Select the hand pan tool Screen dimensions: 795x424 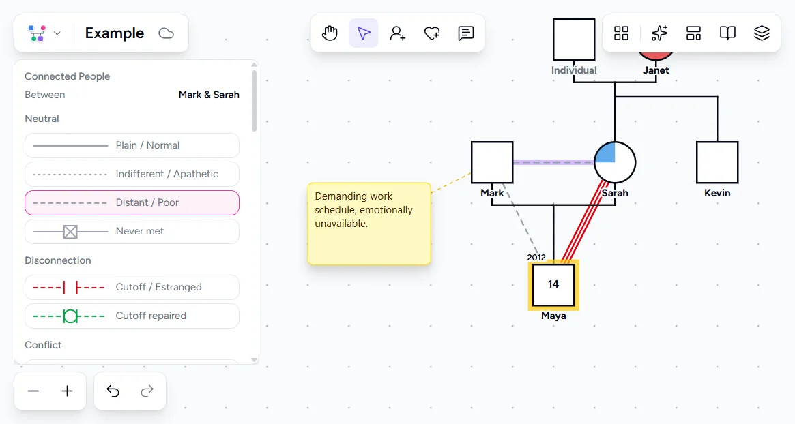pos(330,33)
